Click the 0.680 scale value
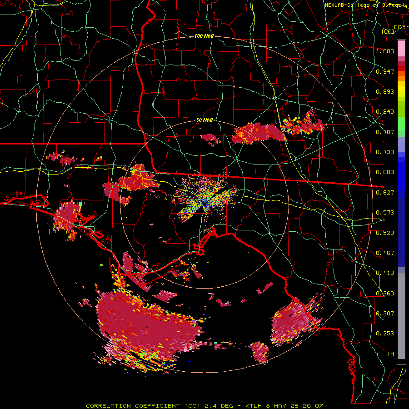The image size is (409, 409). coord(385,172)
